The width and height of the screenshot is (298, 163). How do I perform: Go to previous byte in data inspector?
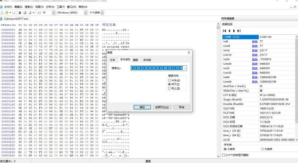click(229, 31)
